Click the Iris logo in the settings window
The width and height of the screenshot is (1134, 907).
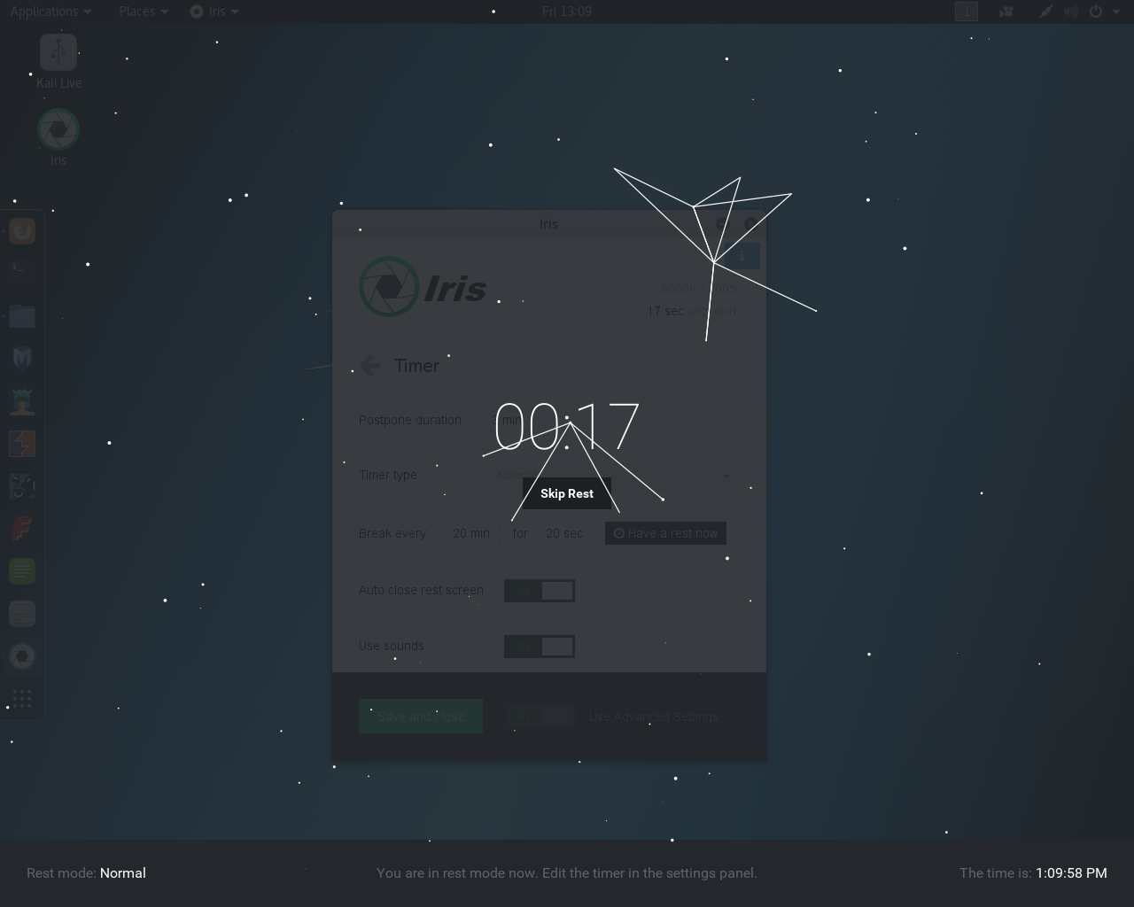pyautogui.click(x=423, y=286)
